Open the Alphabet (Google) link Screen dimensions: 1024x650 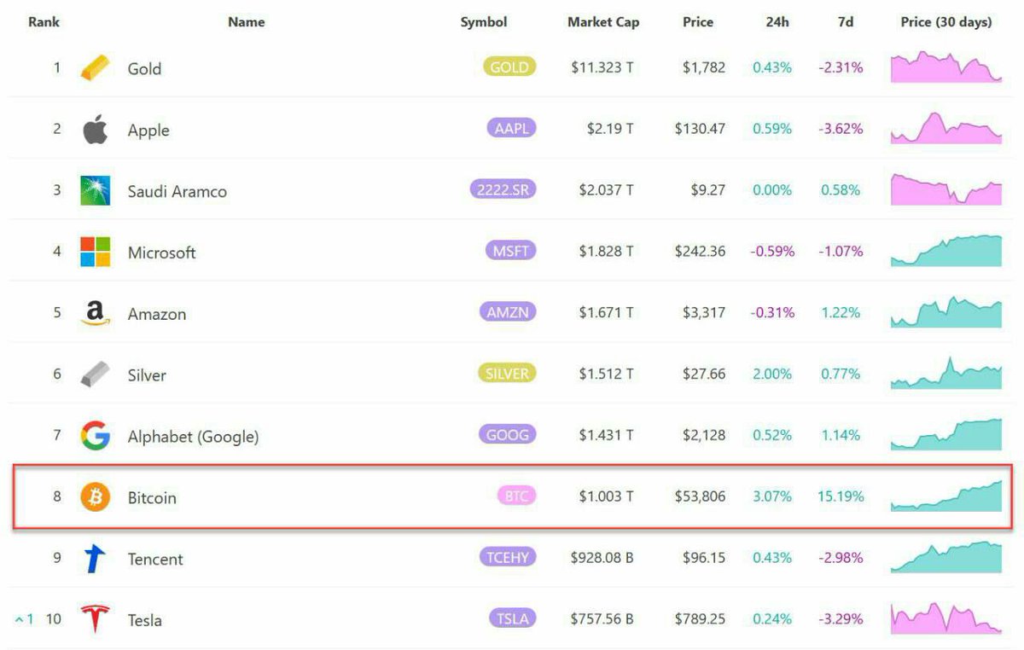click(193, 437)
